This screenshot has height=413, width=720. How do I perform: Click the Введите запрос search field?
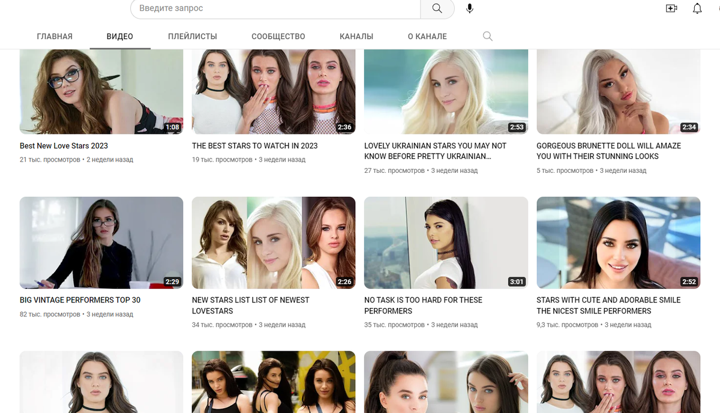click(x=275, y=8)
